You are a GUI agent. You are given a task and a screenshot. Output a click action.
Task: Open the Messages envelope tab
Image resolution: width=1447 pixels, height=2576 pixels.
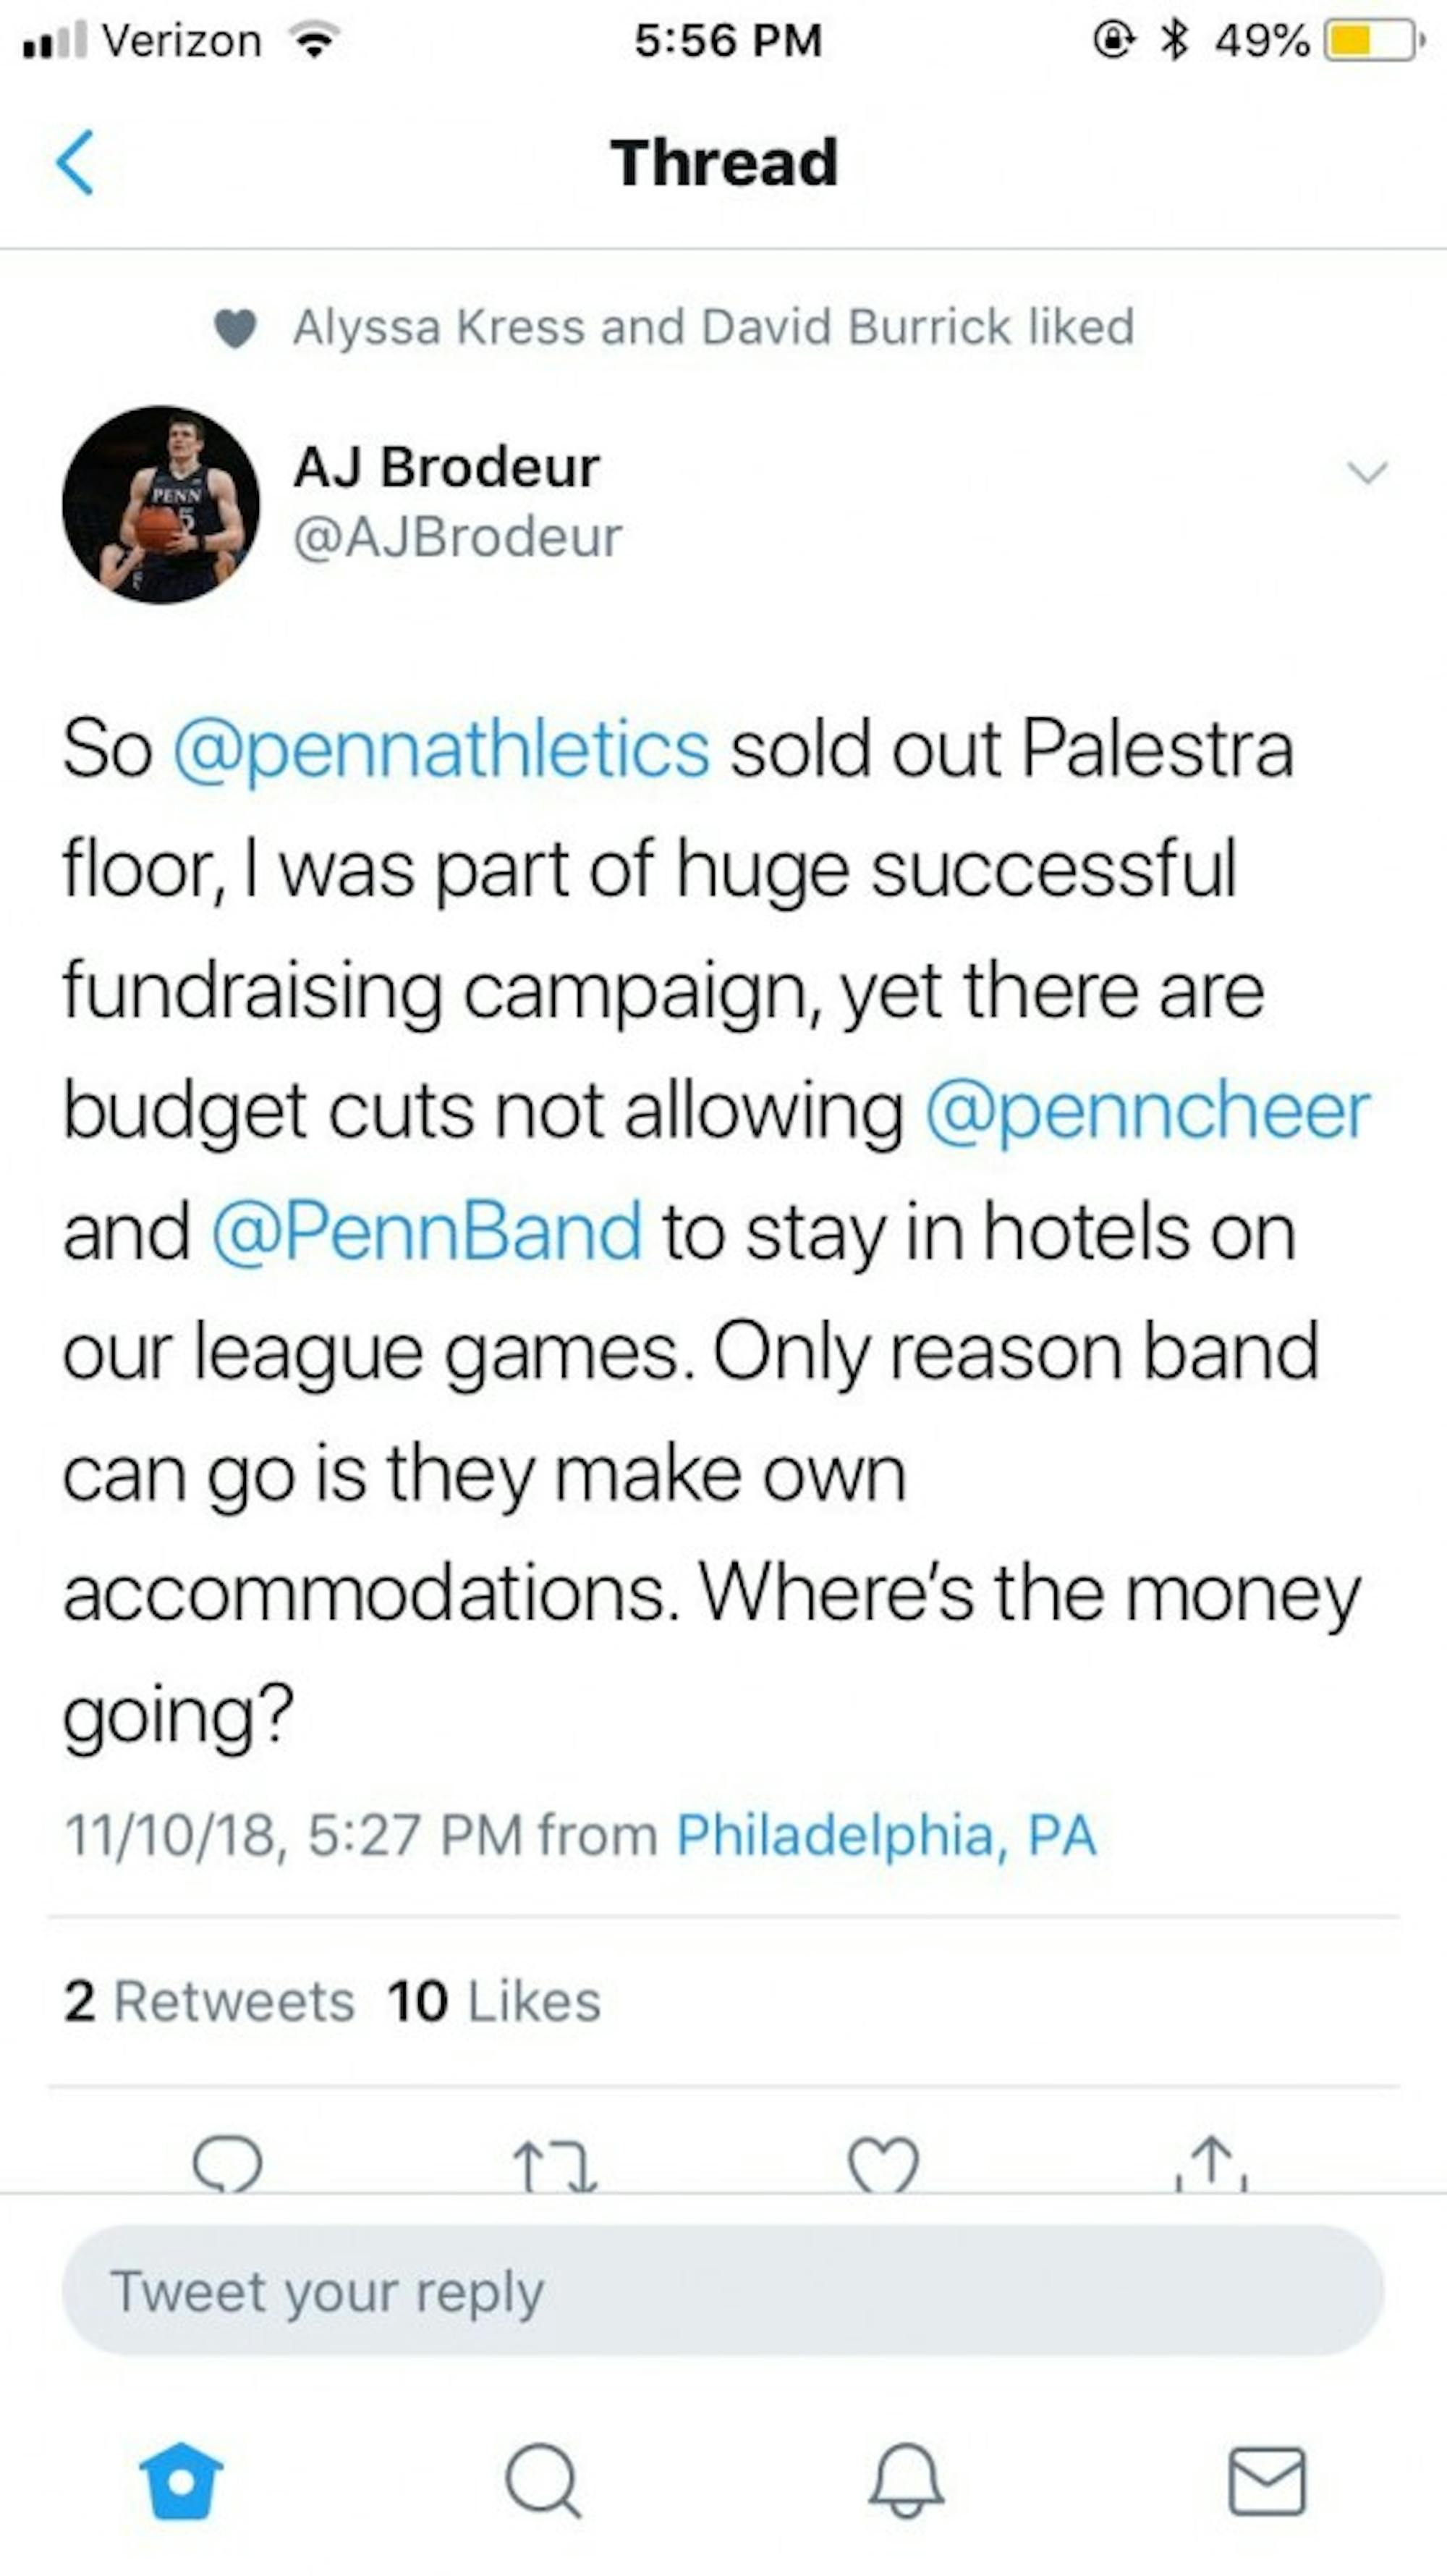(x=1267, y=2480)
